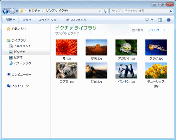Screen dimensions: 176x140
Task: Click the refresh button beside address bar
Action: 105,11
